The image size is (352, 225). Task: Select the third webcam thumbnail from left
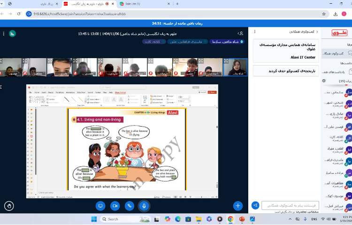(x=59, y=67)
